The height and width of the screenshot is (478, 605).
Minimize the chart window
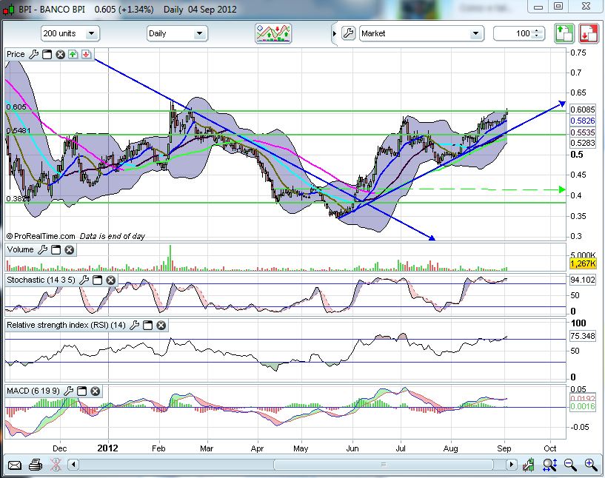coord(538,7)
